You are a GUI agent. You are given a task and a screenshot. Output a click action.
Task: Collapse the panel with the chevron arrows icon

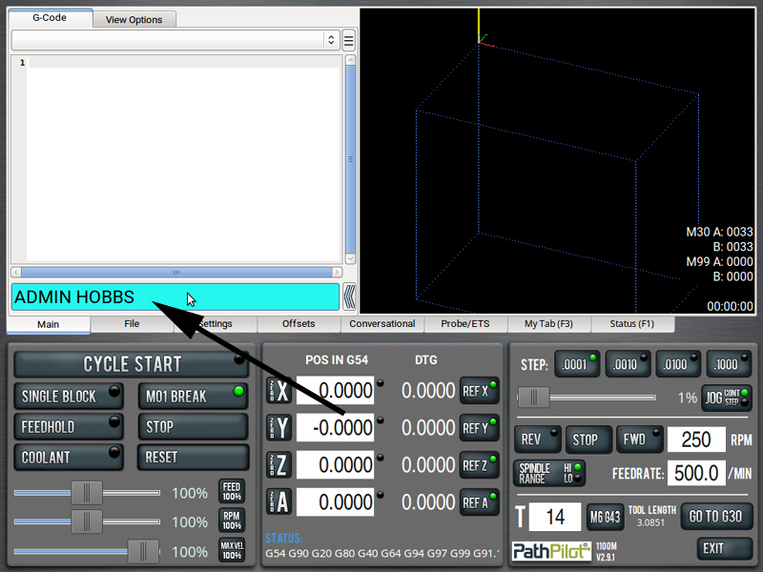[350, 296]
